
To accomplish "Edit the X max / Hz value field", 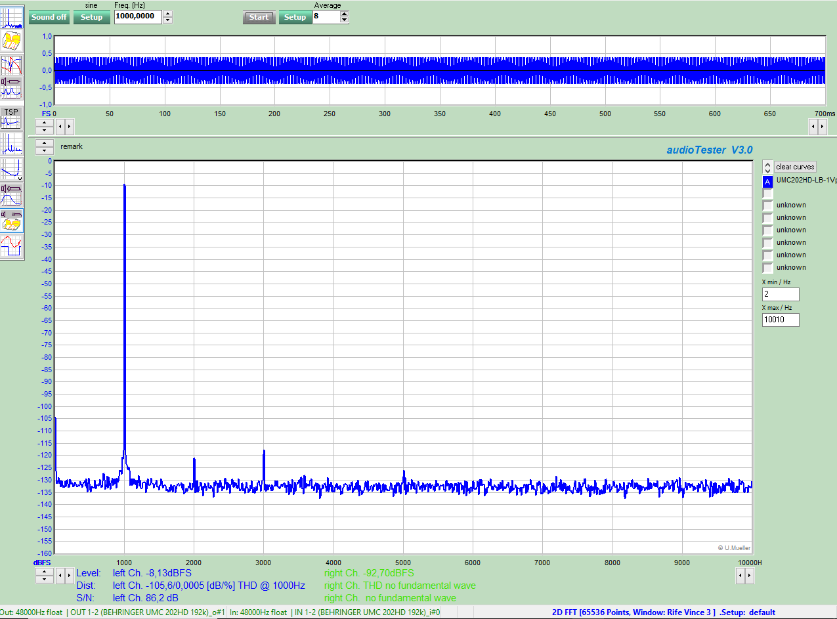I will pos(780,319).
